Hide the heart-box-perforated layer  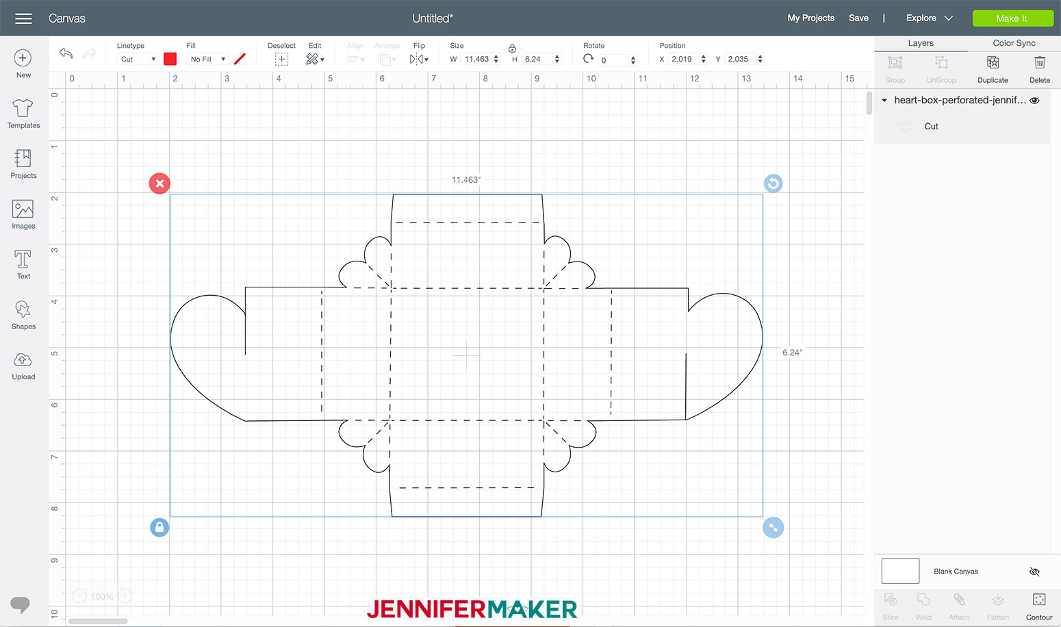point(1034,101)
